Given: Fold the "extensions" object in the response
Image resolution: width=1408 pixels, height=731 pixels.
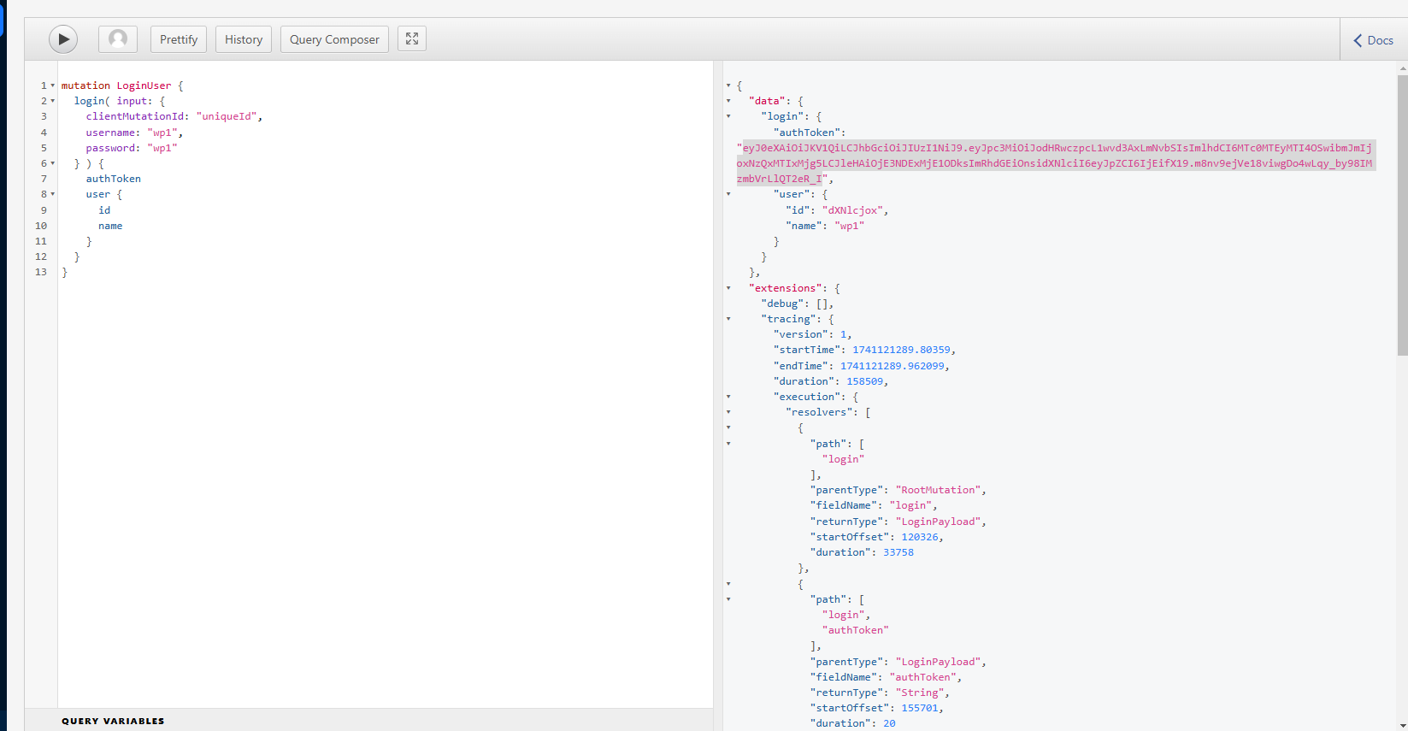Looking at the screenshot, I should pos(728,288).
